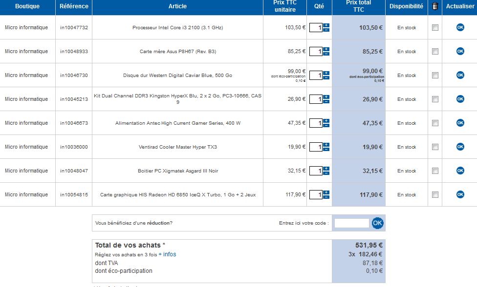477x287 pixels.
Task: Validate the reduction code with OK button
Action: pyautogui.click(x=378, y=223)
